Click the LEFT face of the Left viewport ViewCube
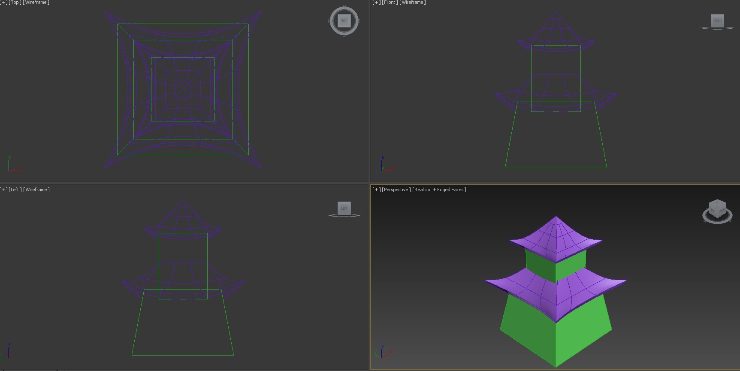 pos(344,208)
